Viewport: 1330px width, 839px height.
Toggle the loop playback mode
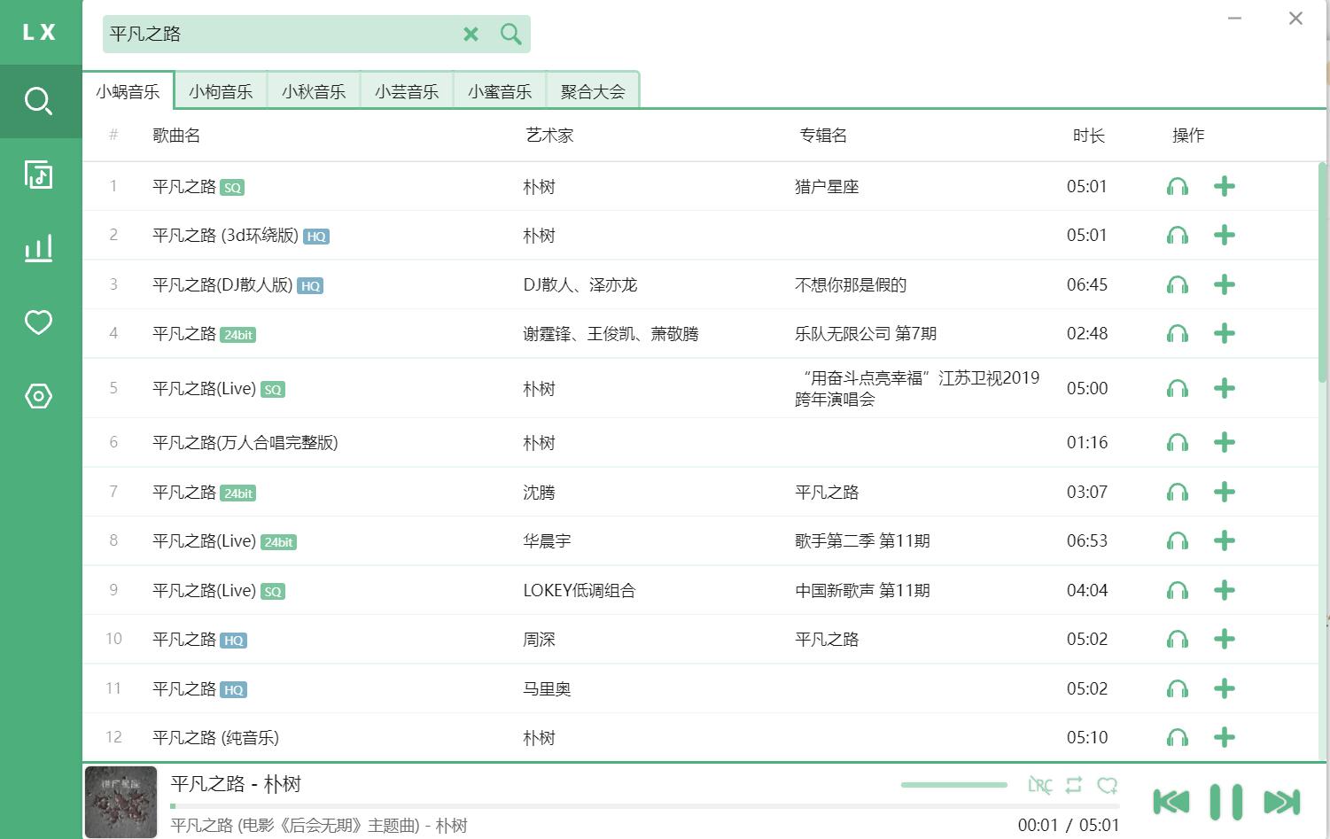[1074, 785]
